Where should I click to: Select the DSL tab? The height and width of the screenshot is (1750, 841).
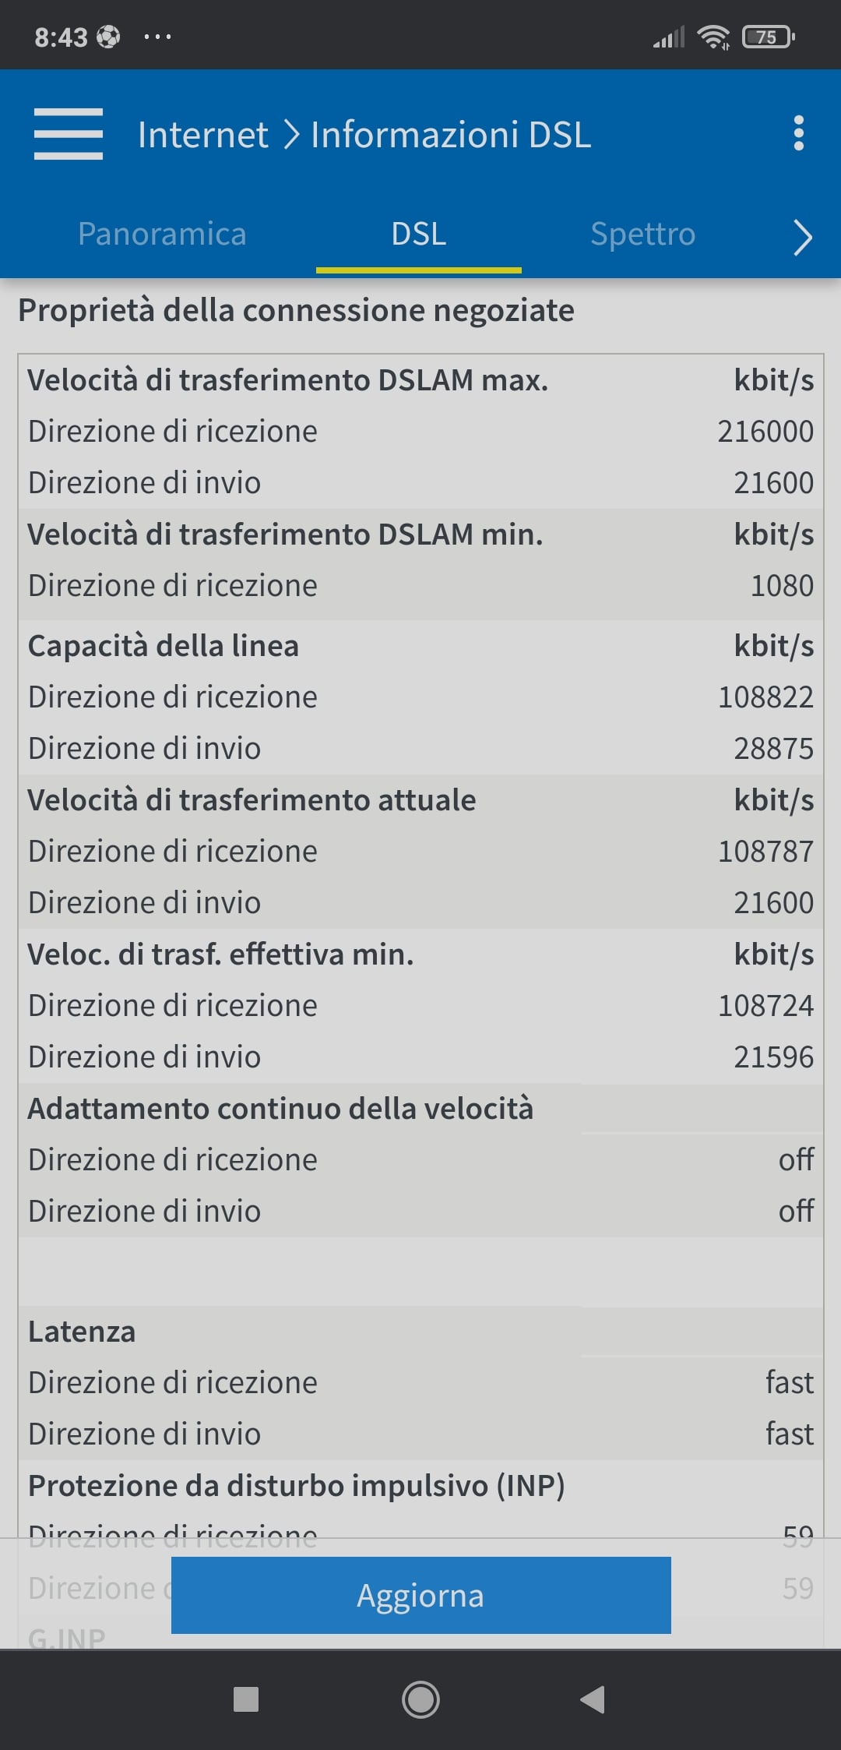point(419,234)
